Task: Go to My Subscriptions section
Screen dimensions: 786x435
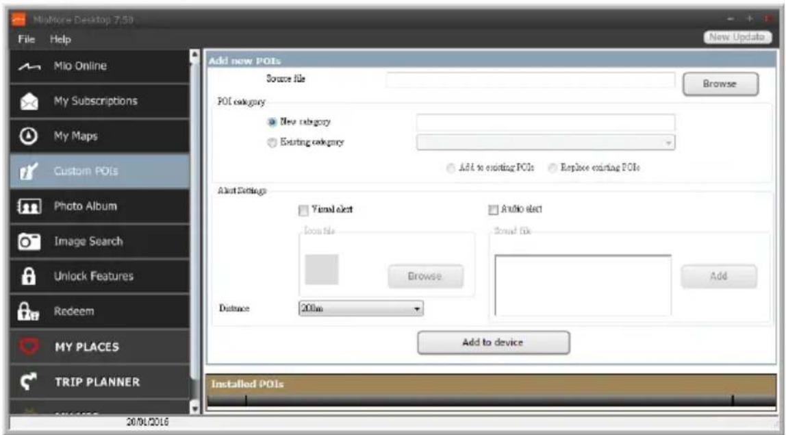Action: coord(100,101)
